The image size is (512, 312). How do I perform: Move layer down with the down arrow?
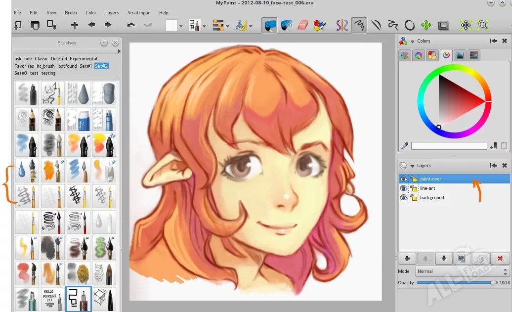(x=444, y=259)
